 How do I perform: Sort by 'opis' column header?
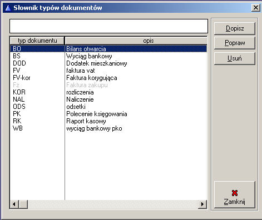point(136,41)
